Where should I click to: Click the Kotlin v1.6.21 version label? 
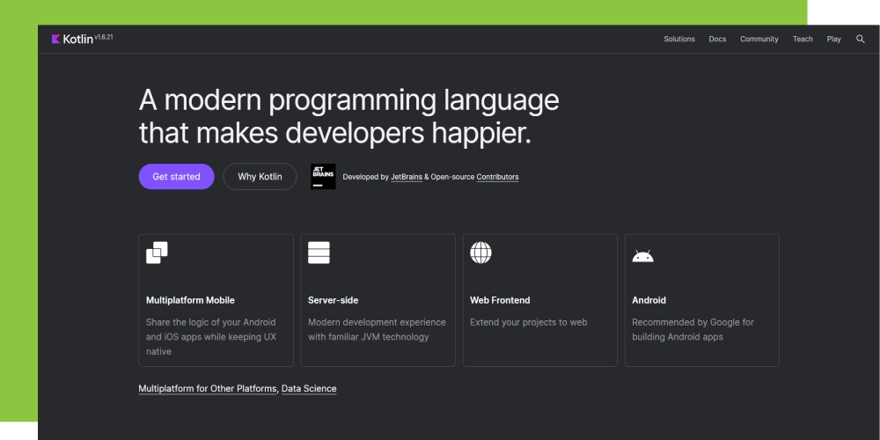tap(104, 36)
